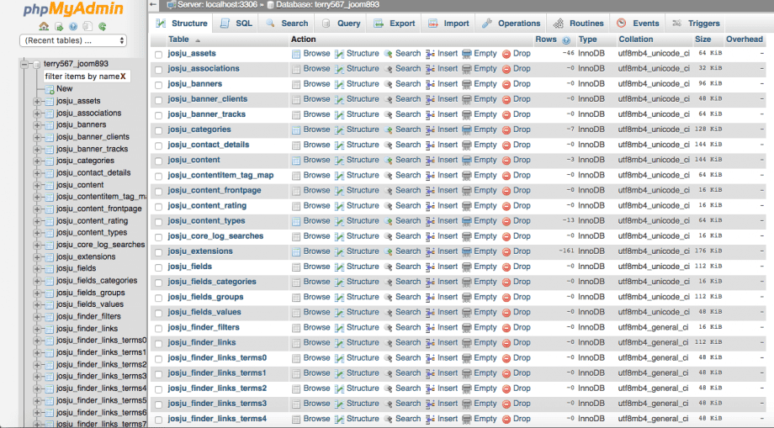
Task: Click the red Drop icon for josju_content_types
Action: coord(506,222)
